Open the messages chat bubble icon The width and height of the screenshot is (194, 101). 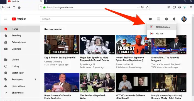click(x=166, y=19)
